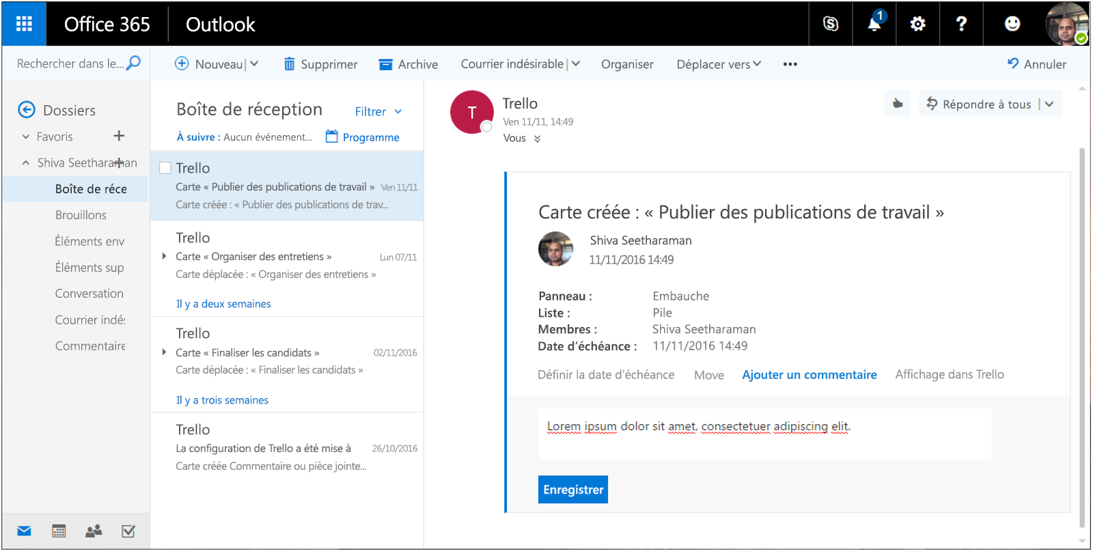Viewport: 1093px width, 551px height.
Task: Switch to People module
Action: point(94,531)
